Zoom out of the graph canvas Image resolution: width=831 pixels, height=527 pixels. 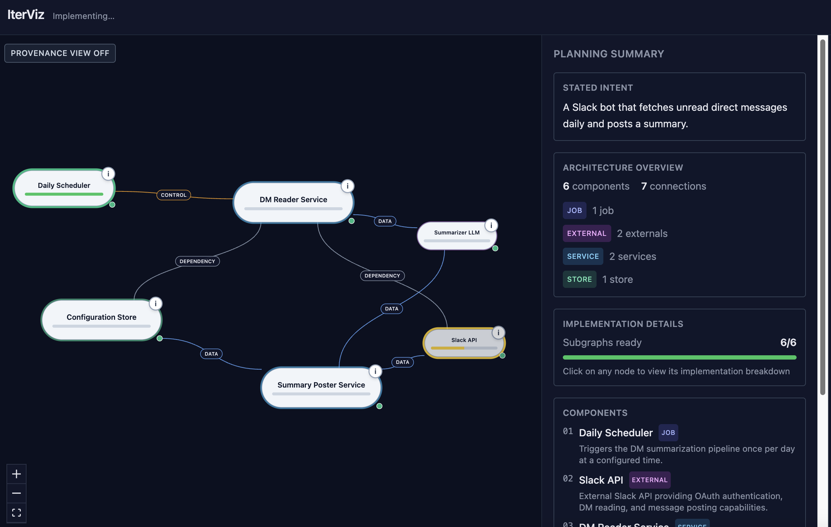point(16,493)
